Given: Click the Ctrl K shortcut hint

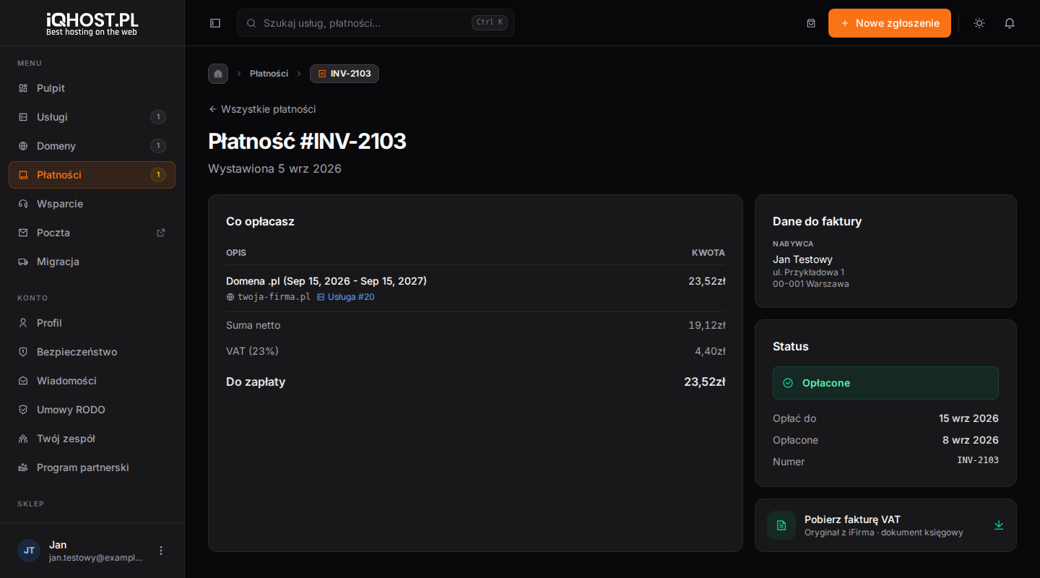Looking at the screenshot, I should [x=490, y=22].
